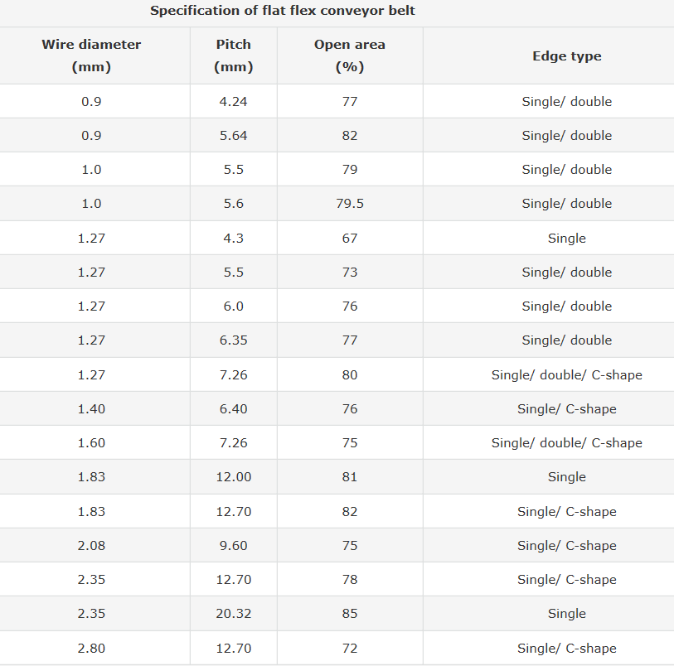This screenshot has height=666, width=674.
Task: Click the 2.80 wire diameter cell
Action: coord(91,648)
